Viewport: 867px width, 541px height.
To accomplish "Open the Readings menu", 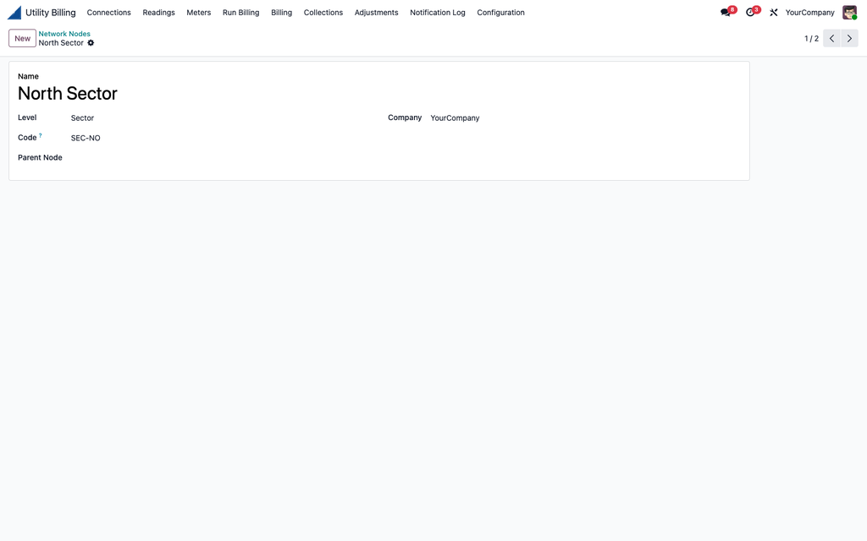I will click(x=158, y=12).
